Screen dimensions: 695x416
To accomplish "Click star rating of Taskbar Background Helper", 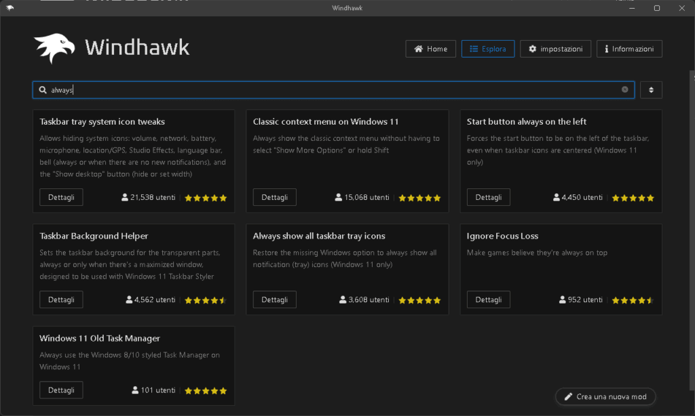I will 205,300.
